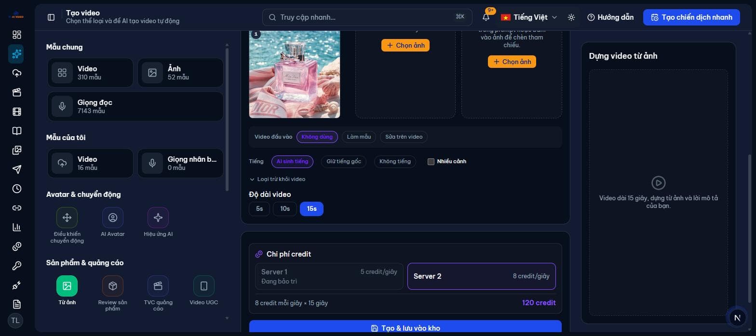Open the notifications bell
756x336 pixels.
point(486,17)
